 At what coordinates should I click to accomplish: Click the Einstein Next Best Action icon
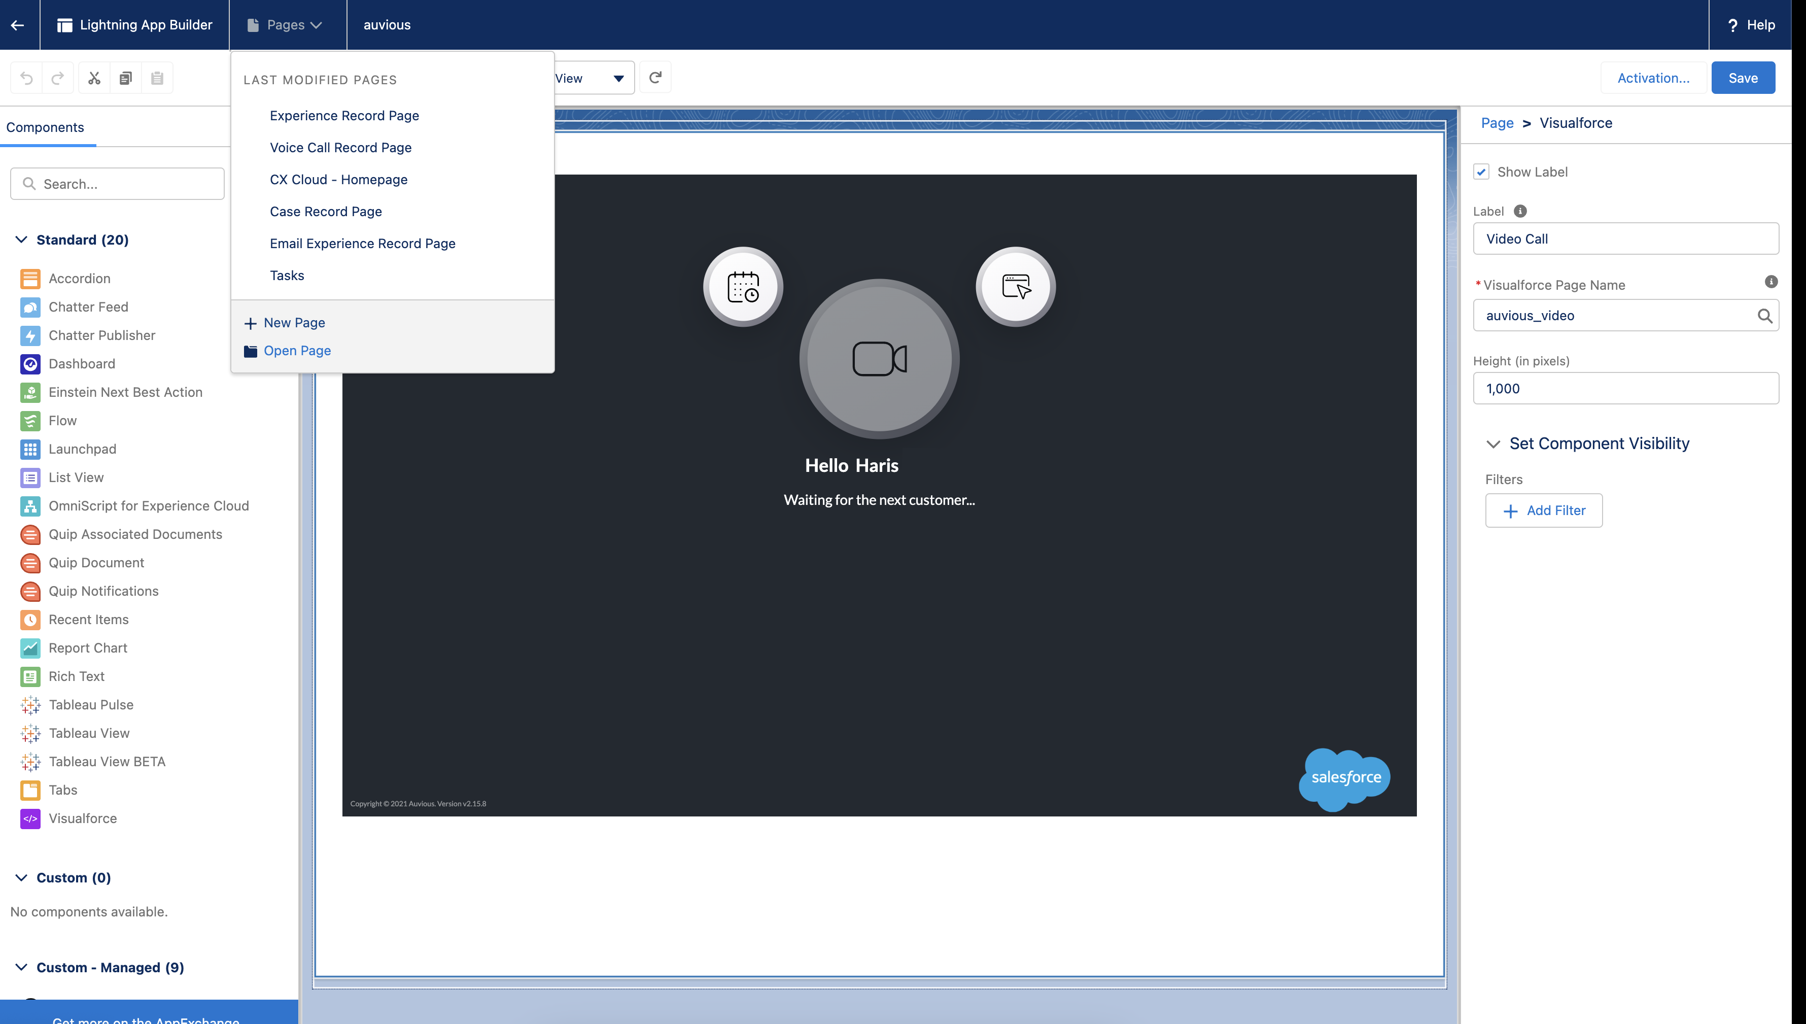(x=29, y=392)
